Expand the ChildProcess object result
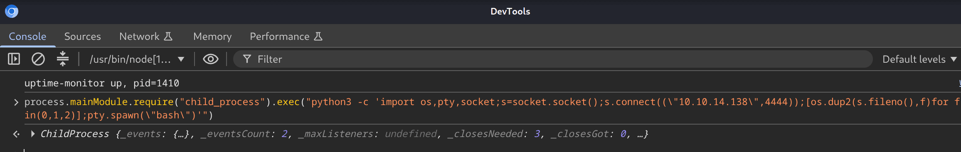Viewport: 961px width, 152px height. pyautogui.click(x=33, y=134)
